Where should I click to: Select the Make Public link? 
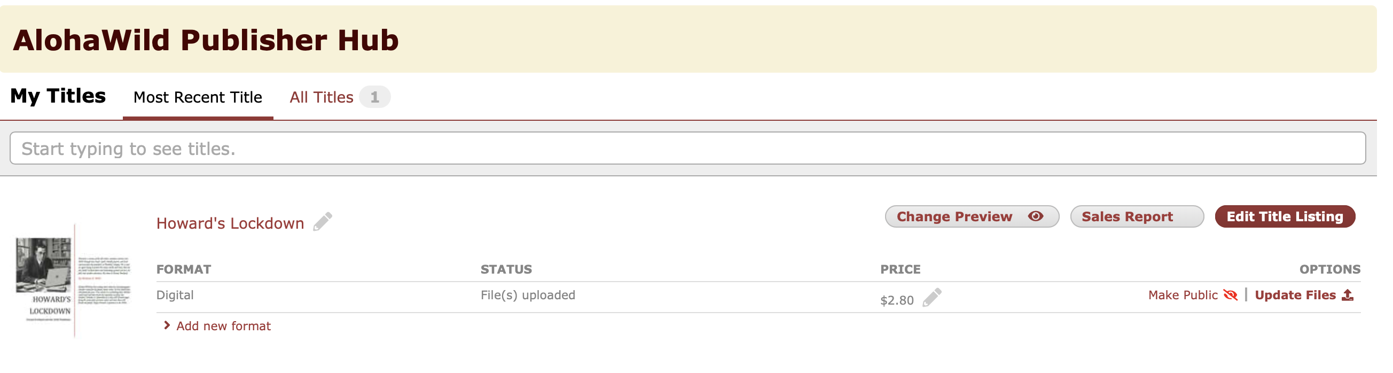click(1183, 295)
